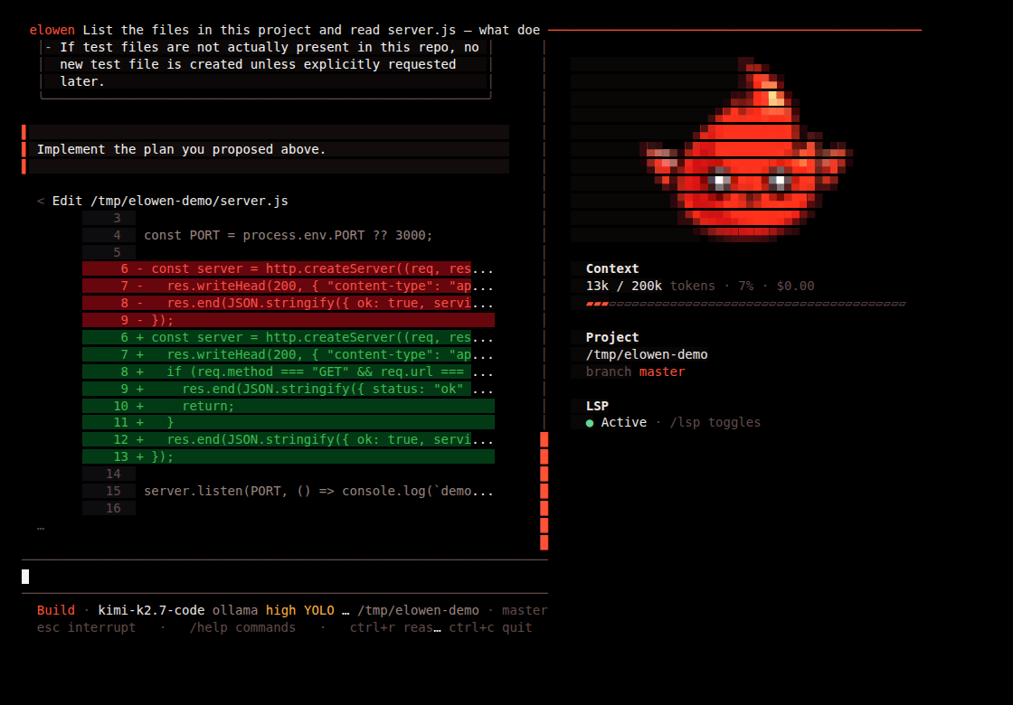Click the /lsp toggles hint
This screenshot has height=705, width=1013.
pyautogui.click(x=715, y=422)
